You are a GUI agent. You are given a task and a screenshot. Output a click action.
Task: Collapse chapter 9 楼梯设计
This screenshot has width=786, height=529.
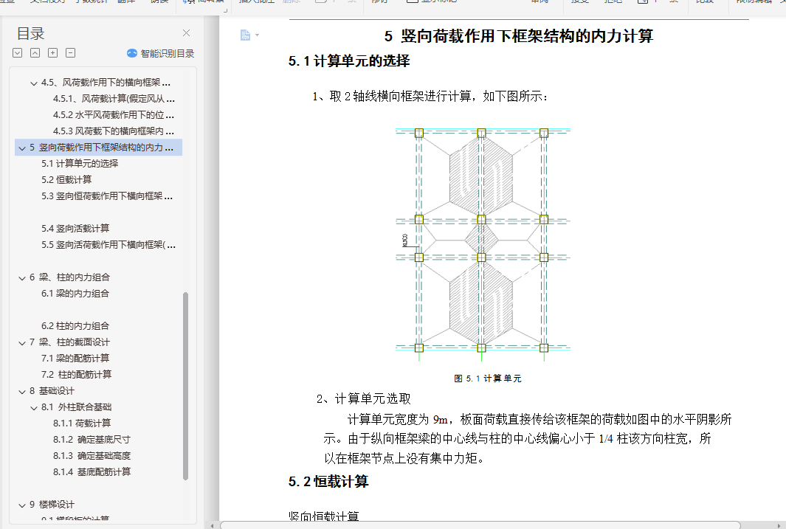(x=22, y=505)
